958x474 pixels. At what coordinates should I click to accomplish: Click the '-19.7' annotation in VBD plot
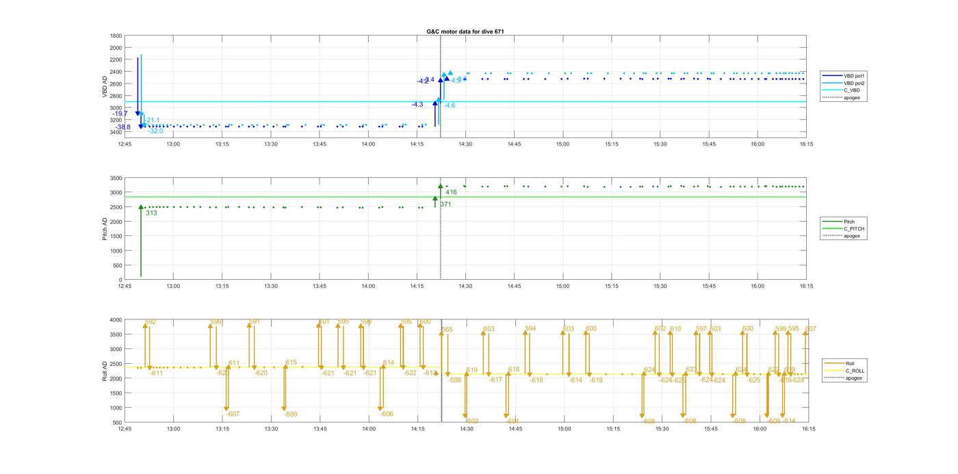pos(120,114)
